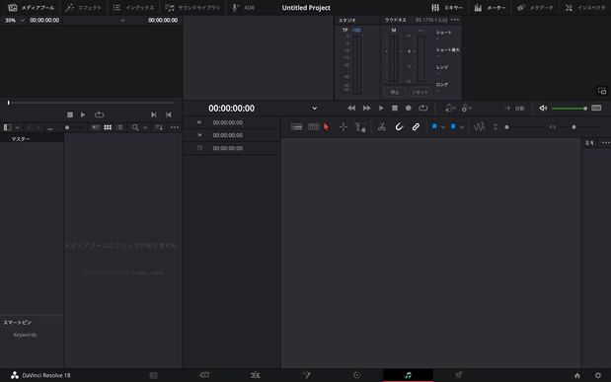
Task: Toggle the DIM monitor button
Action: click(x=596, y=108)
